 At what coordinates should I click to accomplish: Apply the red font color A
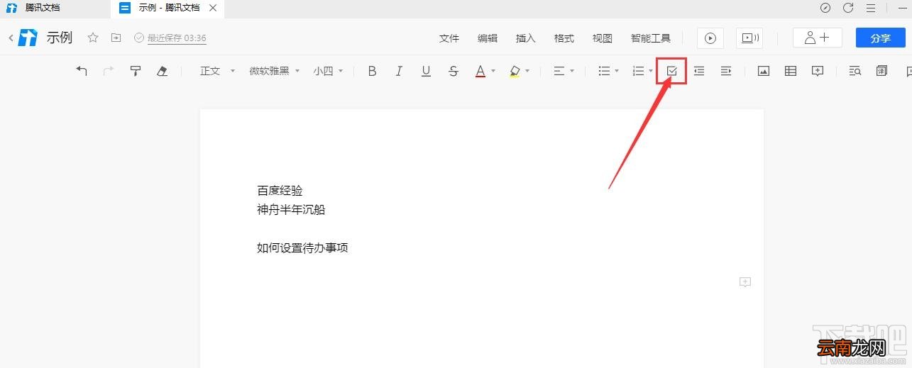click(x=480, y=71)
